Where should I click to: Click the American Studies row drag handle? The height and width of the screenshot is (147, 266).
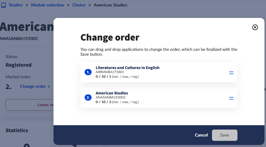pos(231,98)
